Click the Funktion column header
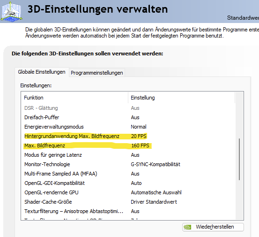Viewport: 259px width, 237px height. [x=74, y=98]
